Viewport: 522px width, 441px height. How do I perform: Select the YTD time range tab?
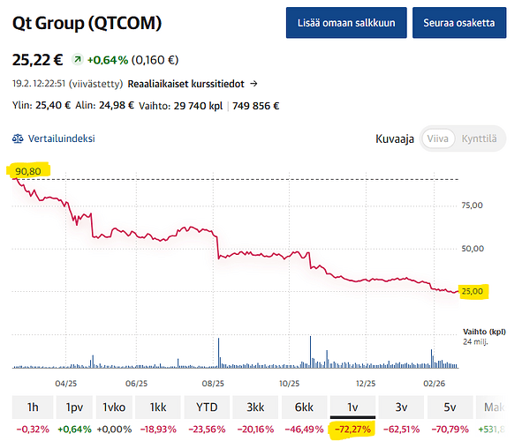coord(207,407)
